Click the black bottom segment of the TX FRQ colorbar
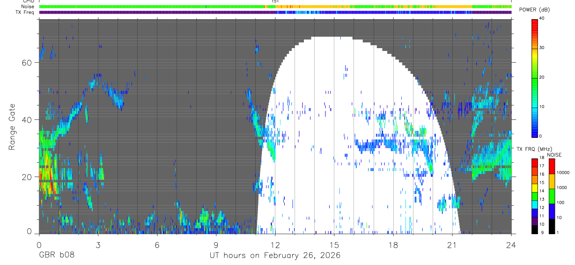Image resolution: width=575 pixels, height=265 pixels. tap(534, 229)
